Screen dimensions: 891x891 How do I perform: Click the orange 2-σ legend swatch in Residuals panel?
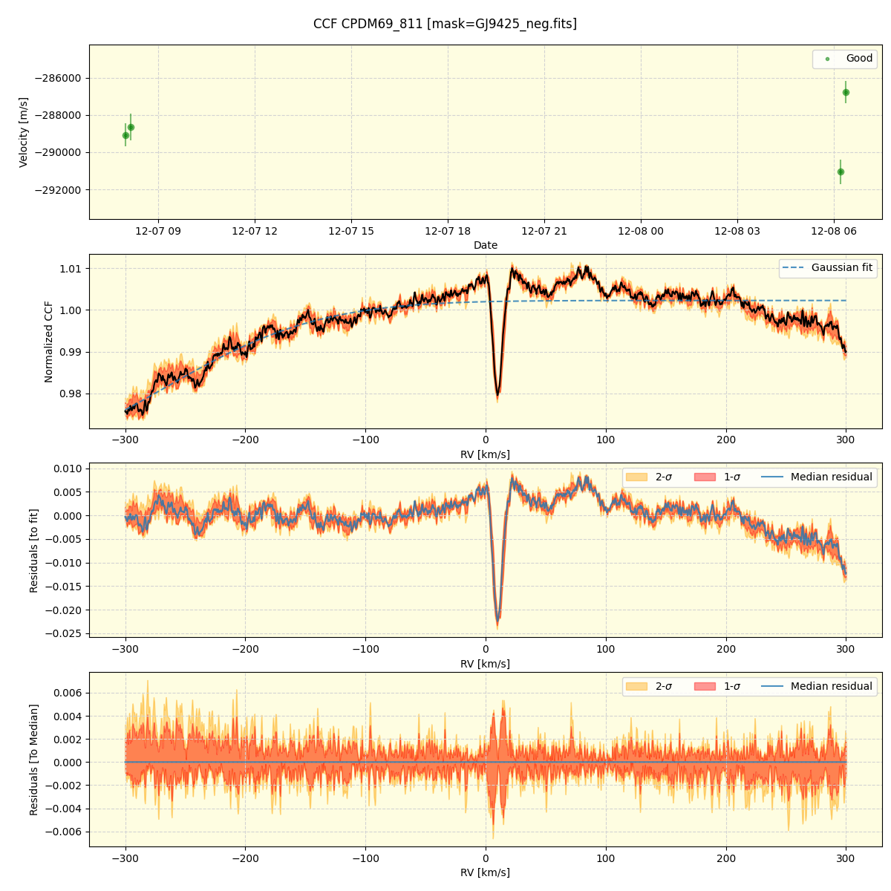(x=637, y=478)
